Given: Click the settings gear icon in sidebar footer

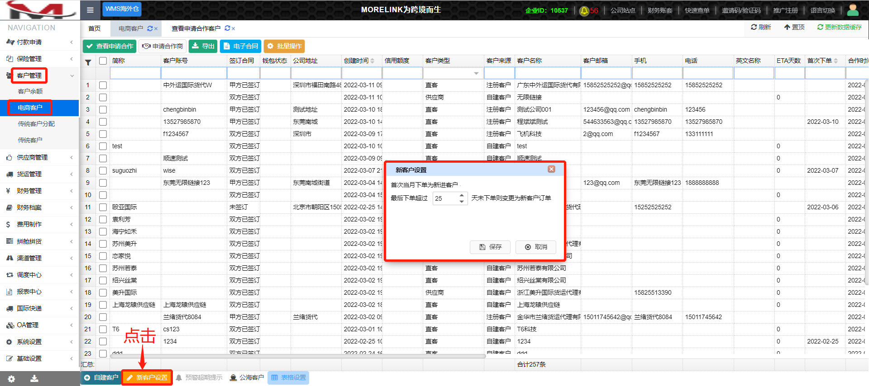Looking at the screenshot, I should pyautogui.click(x=11, y=379).
